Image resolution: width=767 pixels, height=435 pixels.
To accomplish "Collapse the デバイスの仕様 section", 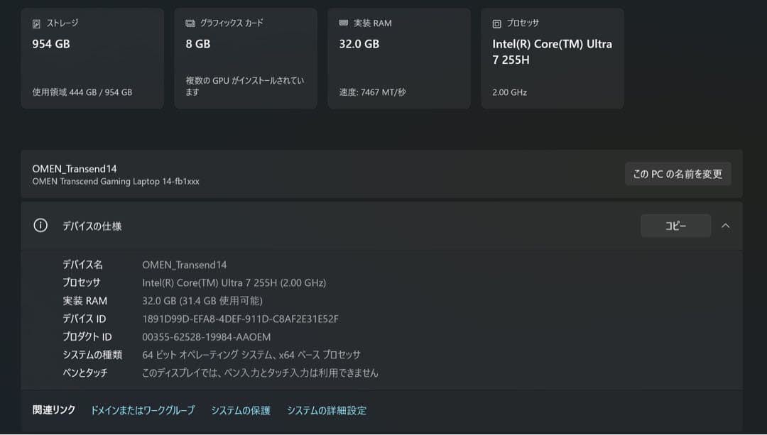I will point(726,226).
